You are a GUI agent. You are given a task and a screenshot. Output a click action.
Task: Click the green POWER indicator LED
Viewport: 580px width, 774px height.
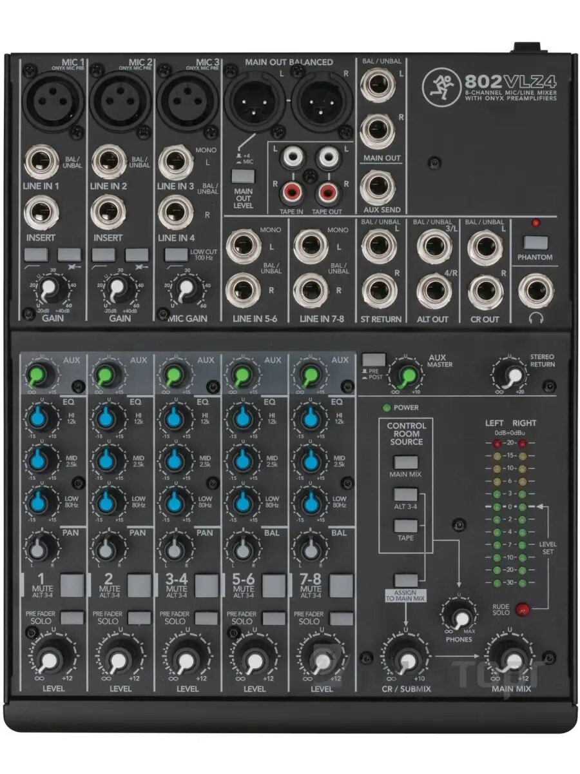pos(385,407)
